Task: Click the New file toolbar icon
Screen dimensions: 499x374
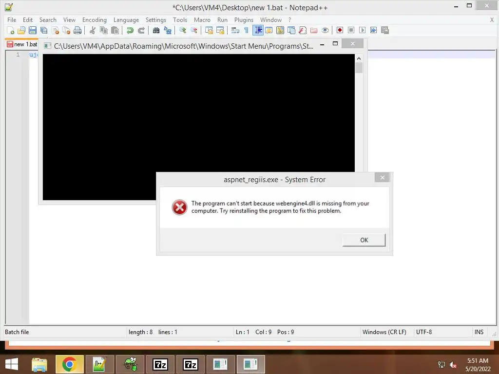Action: (x=10, y=30)
